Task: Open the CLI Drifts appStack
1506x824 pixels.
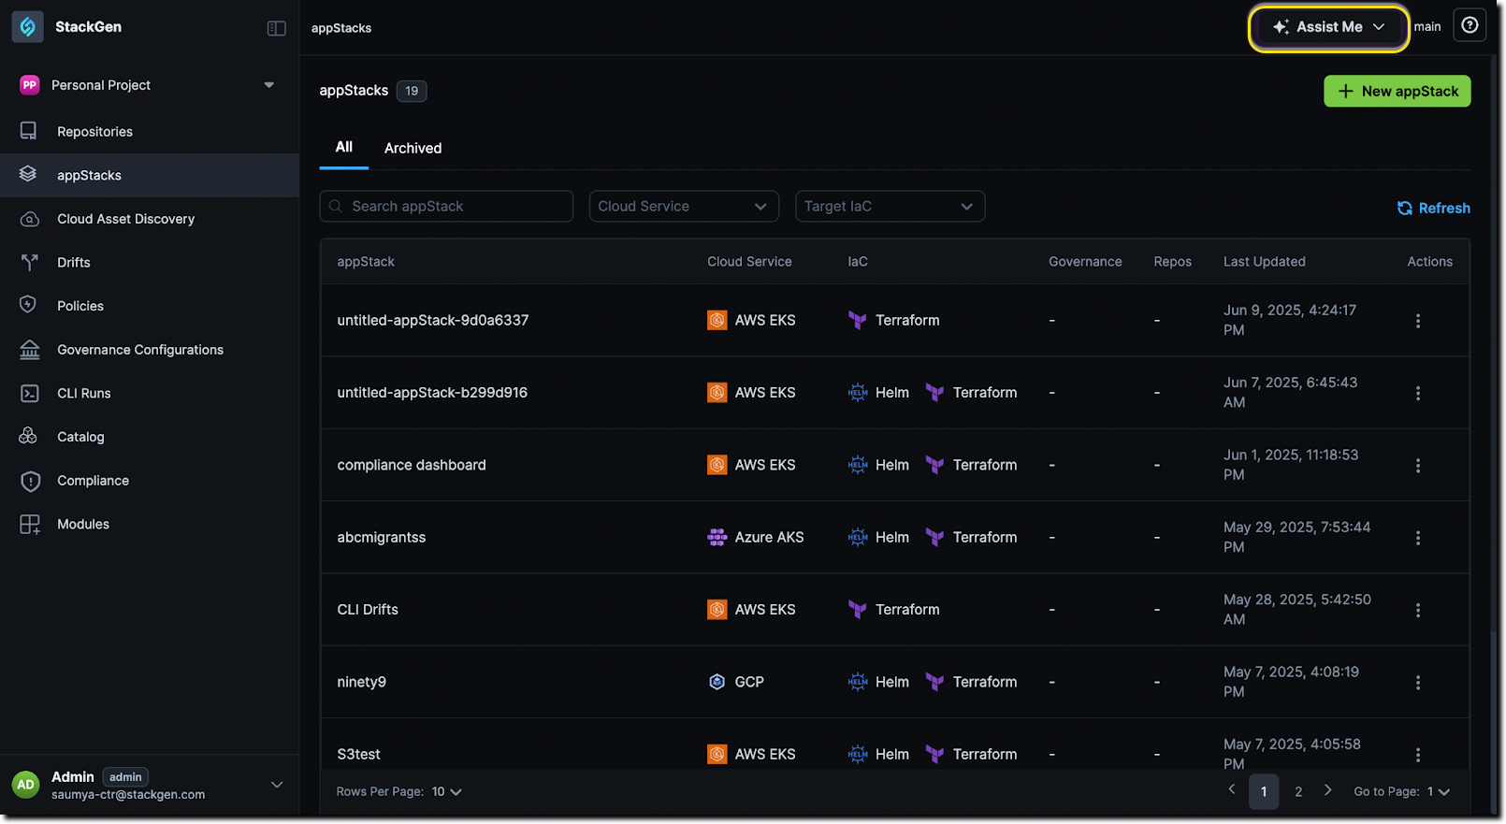Action: (368, 610)
